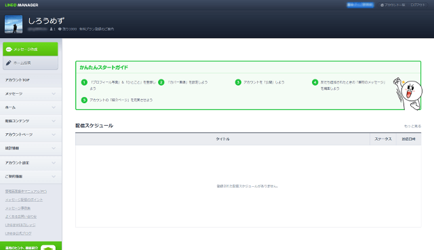434x250 pixels.
Task: Click the LINE@ MANAGER logo
Action: pyautogui.click(x=22, y=5)
